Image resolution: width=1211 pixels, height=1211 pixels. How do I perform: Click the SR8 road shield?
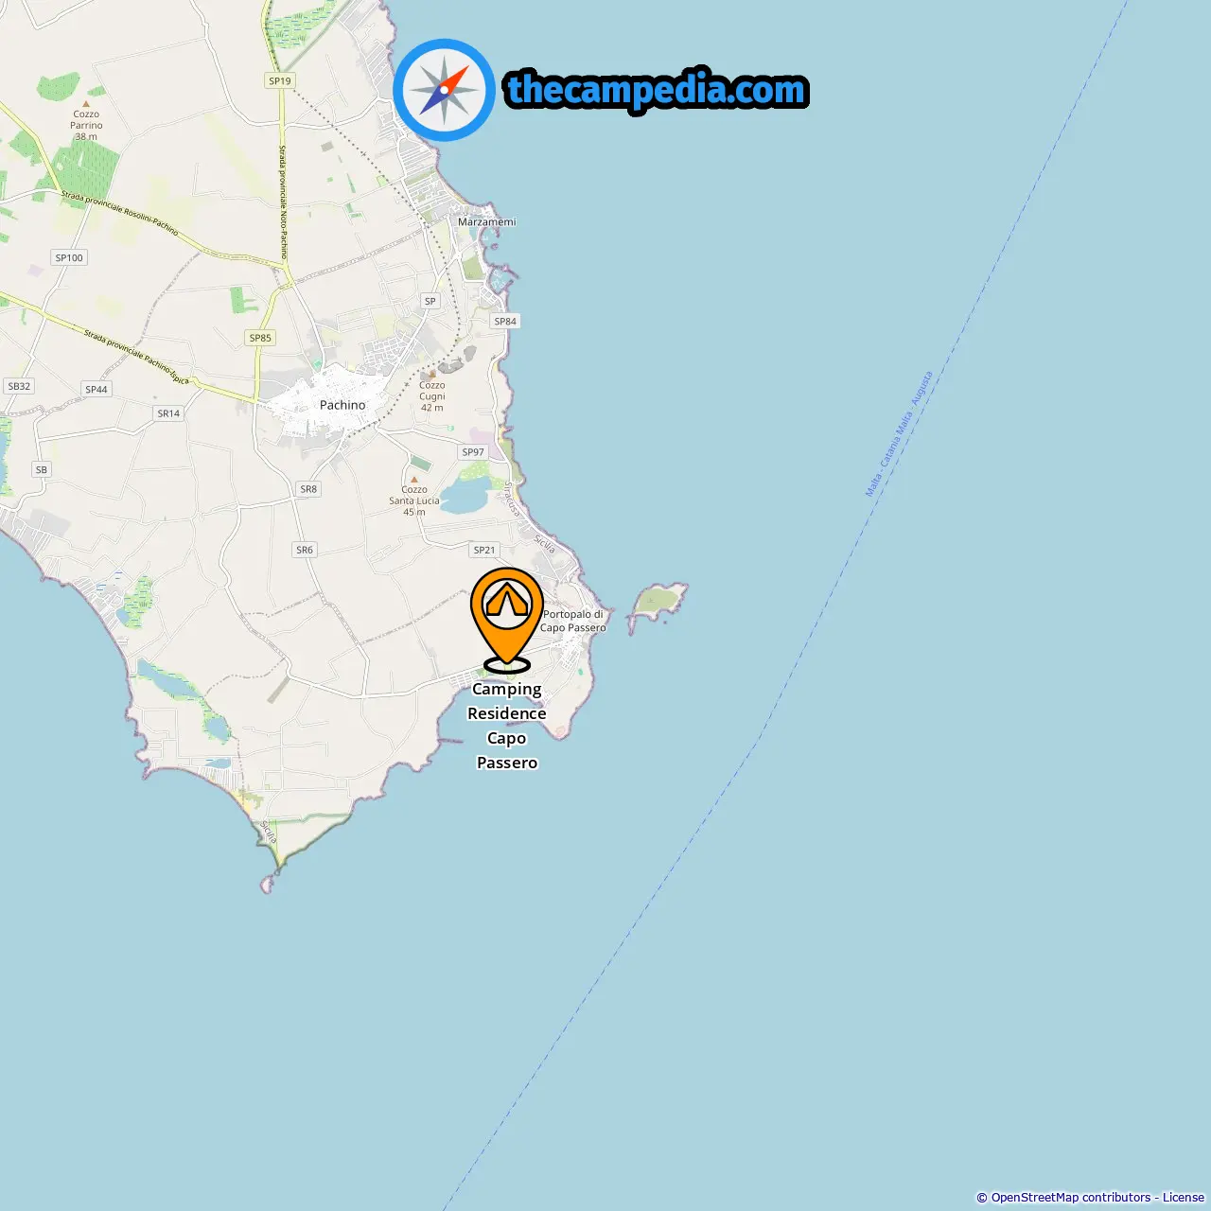click(308, 489)
